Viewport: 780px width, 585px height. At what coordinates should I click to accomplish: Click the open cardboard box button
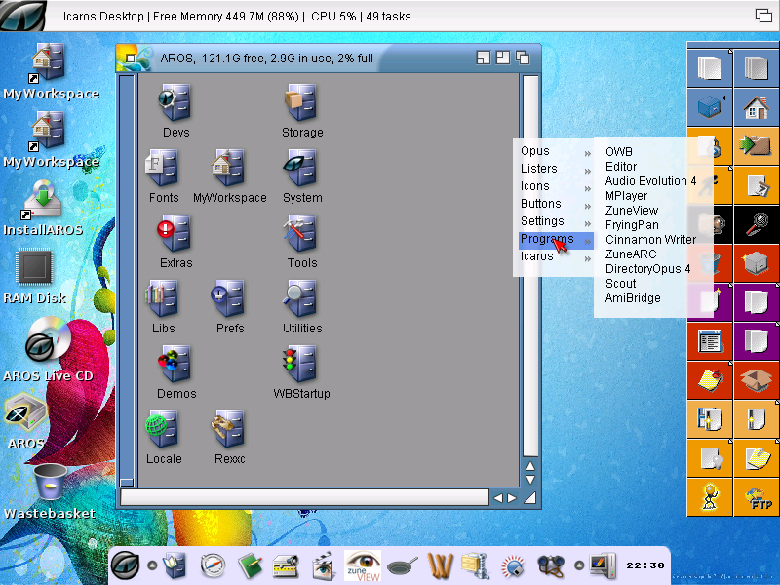tap(757, 380)
